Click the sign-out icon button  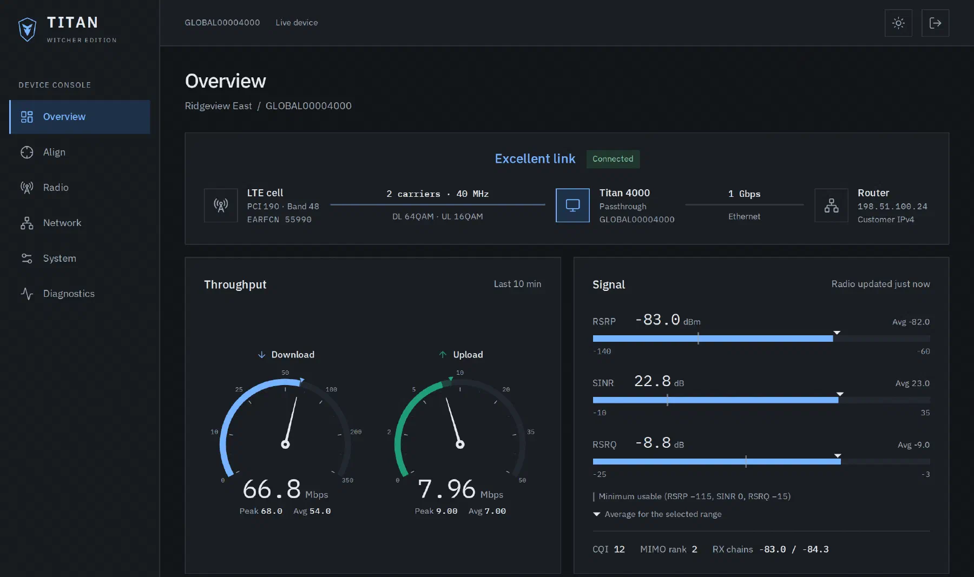click(935, 23)
